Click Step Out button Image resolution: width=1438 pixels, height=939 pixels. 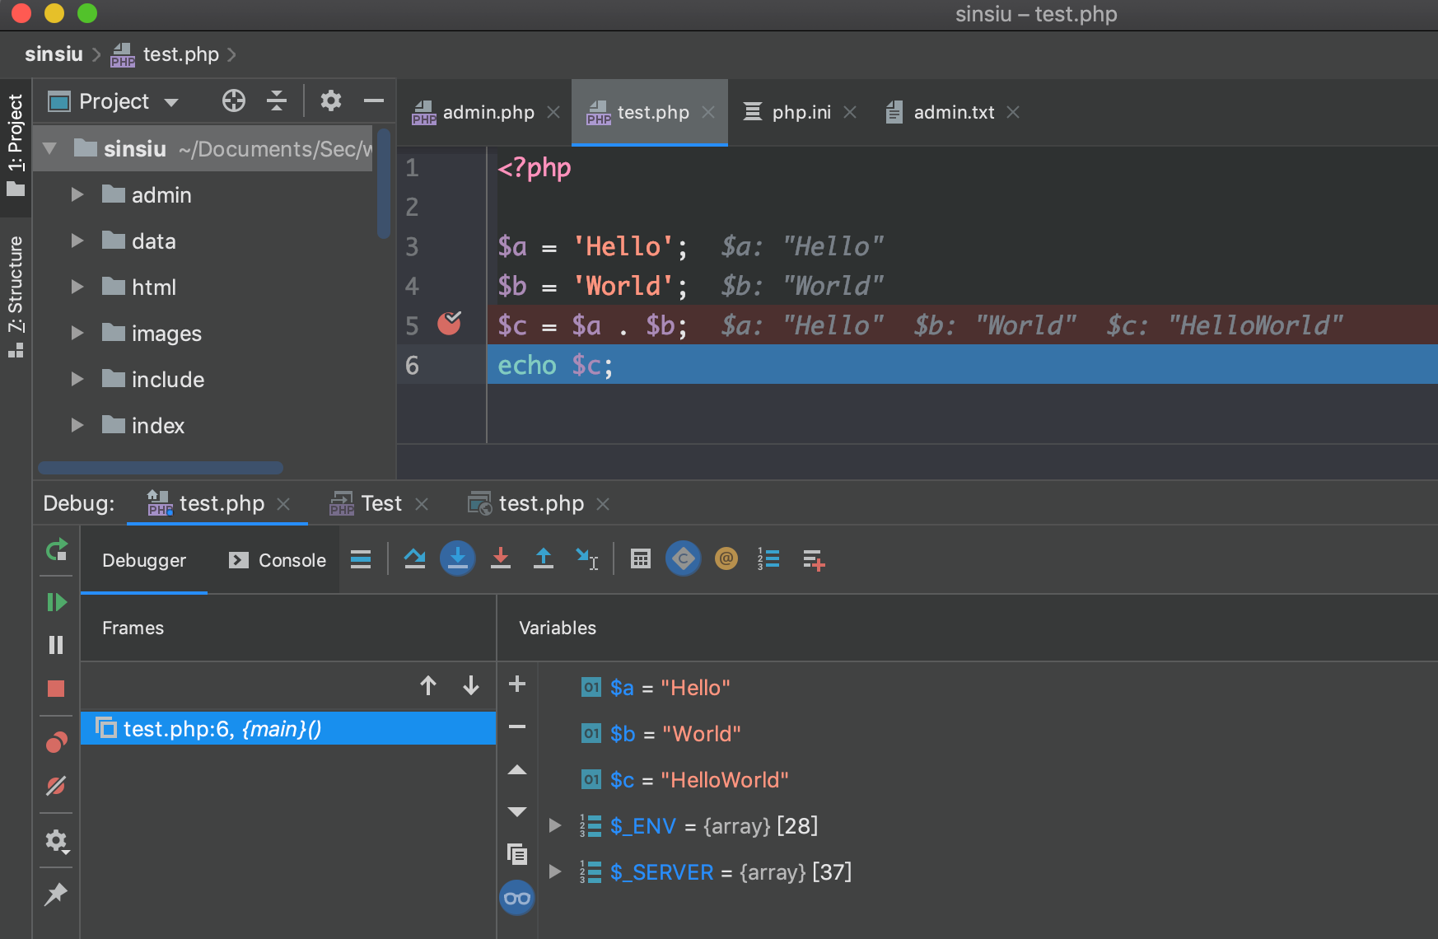[x=544, y=559]
